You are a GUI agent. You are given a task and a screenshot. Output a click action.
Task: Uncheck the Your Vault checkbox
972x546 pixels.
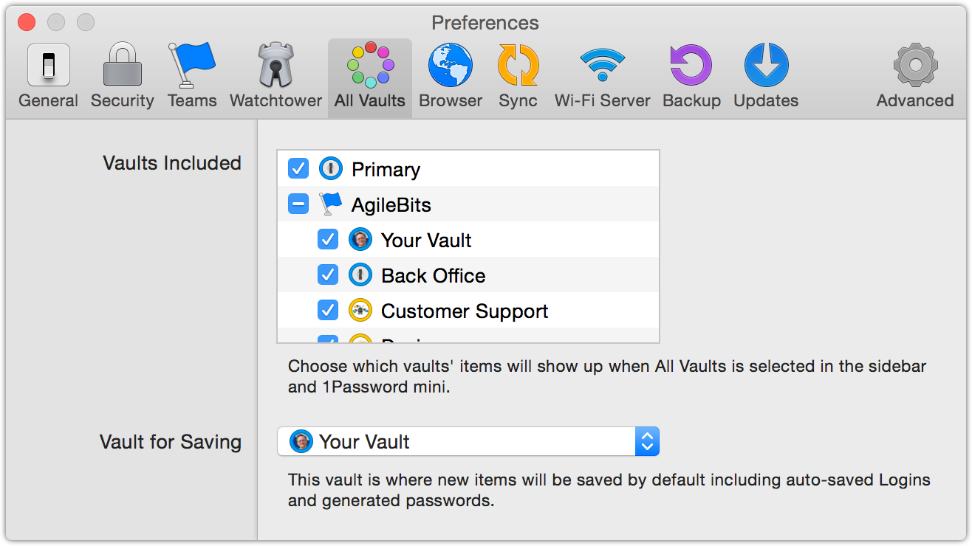click(x=328, y=240)
